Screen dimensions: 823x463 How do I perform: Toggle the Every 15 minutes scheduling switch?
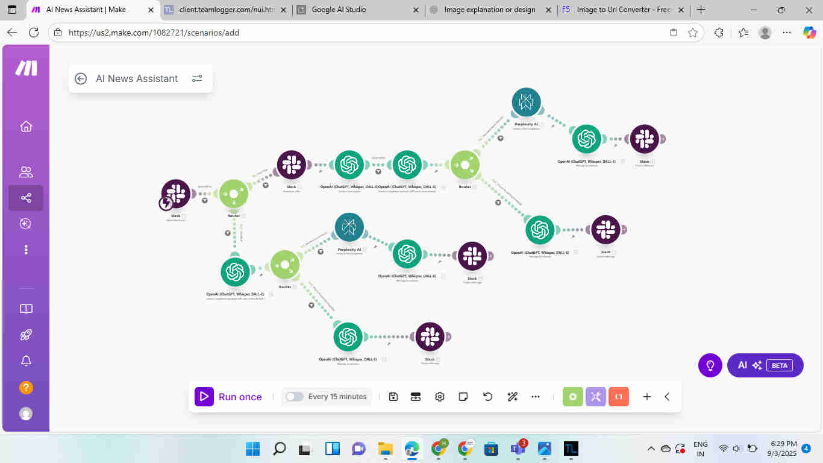click(x=295, y=397)
